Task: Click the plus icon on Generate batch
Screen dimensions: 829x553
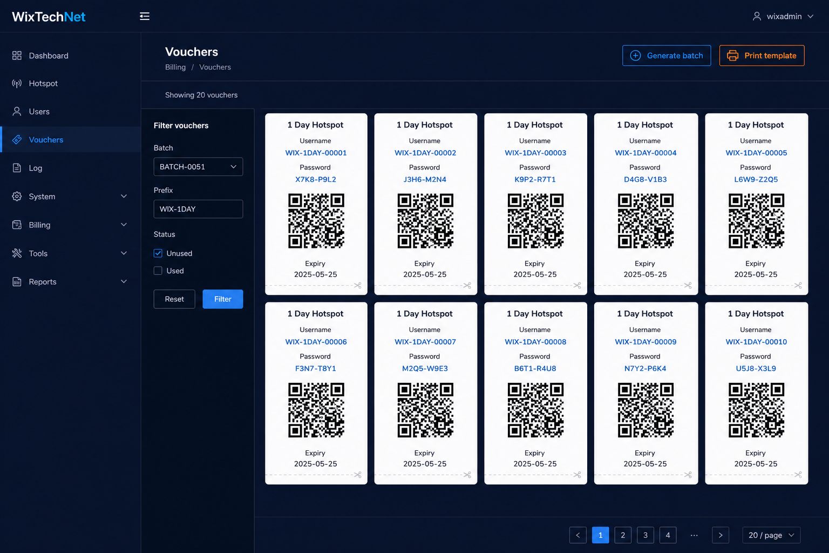Action: (636, 56)
